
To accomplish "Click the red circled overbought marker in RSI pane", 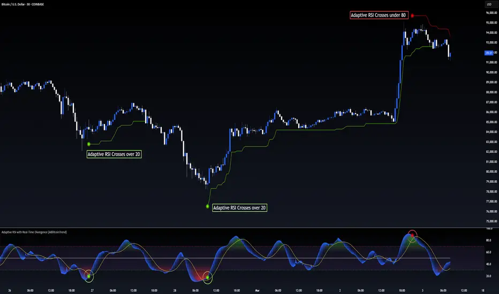I will tap(412, 235).
